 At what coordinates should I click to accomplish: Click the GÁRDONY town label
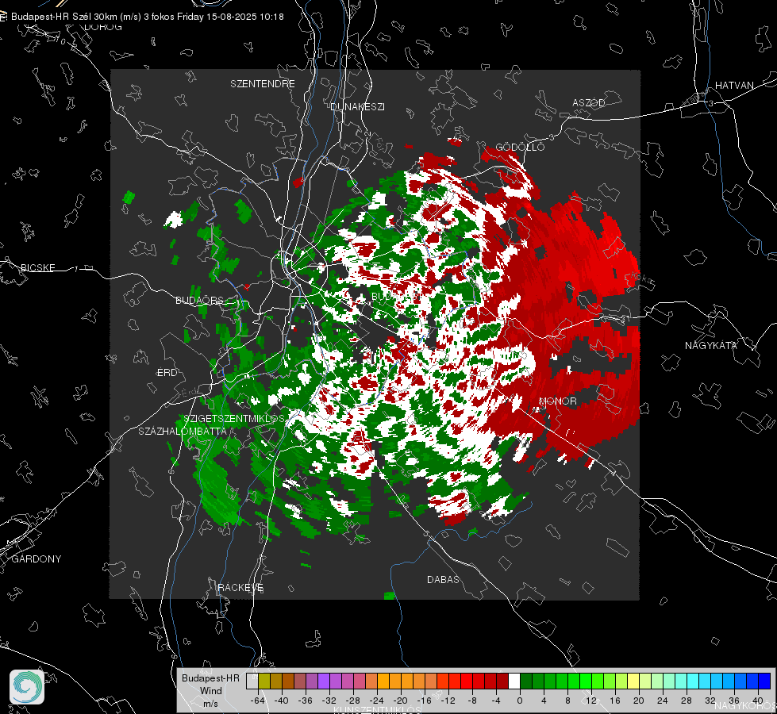(37, 559)
